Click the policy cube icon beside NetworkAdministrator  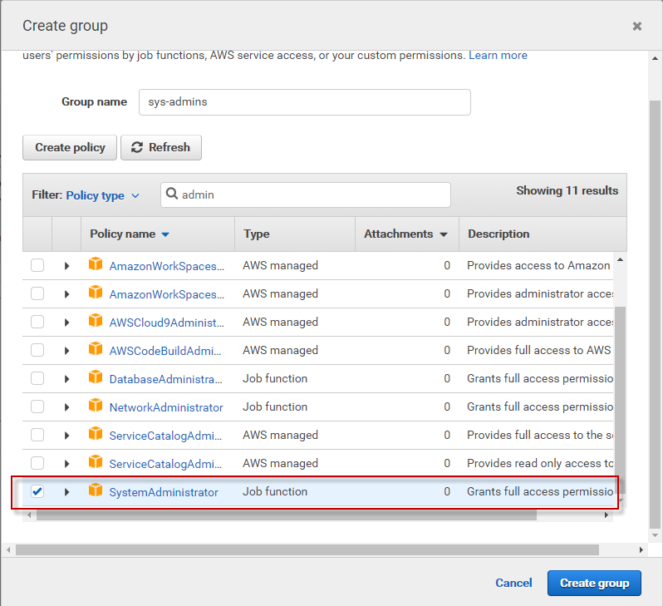pyautogui.click(x=96, y=407)
